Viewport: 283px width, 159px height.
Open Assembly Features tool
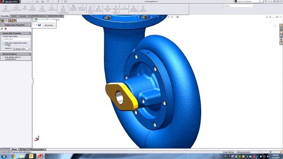[x=73, y=8]
